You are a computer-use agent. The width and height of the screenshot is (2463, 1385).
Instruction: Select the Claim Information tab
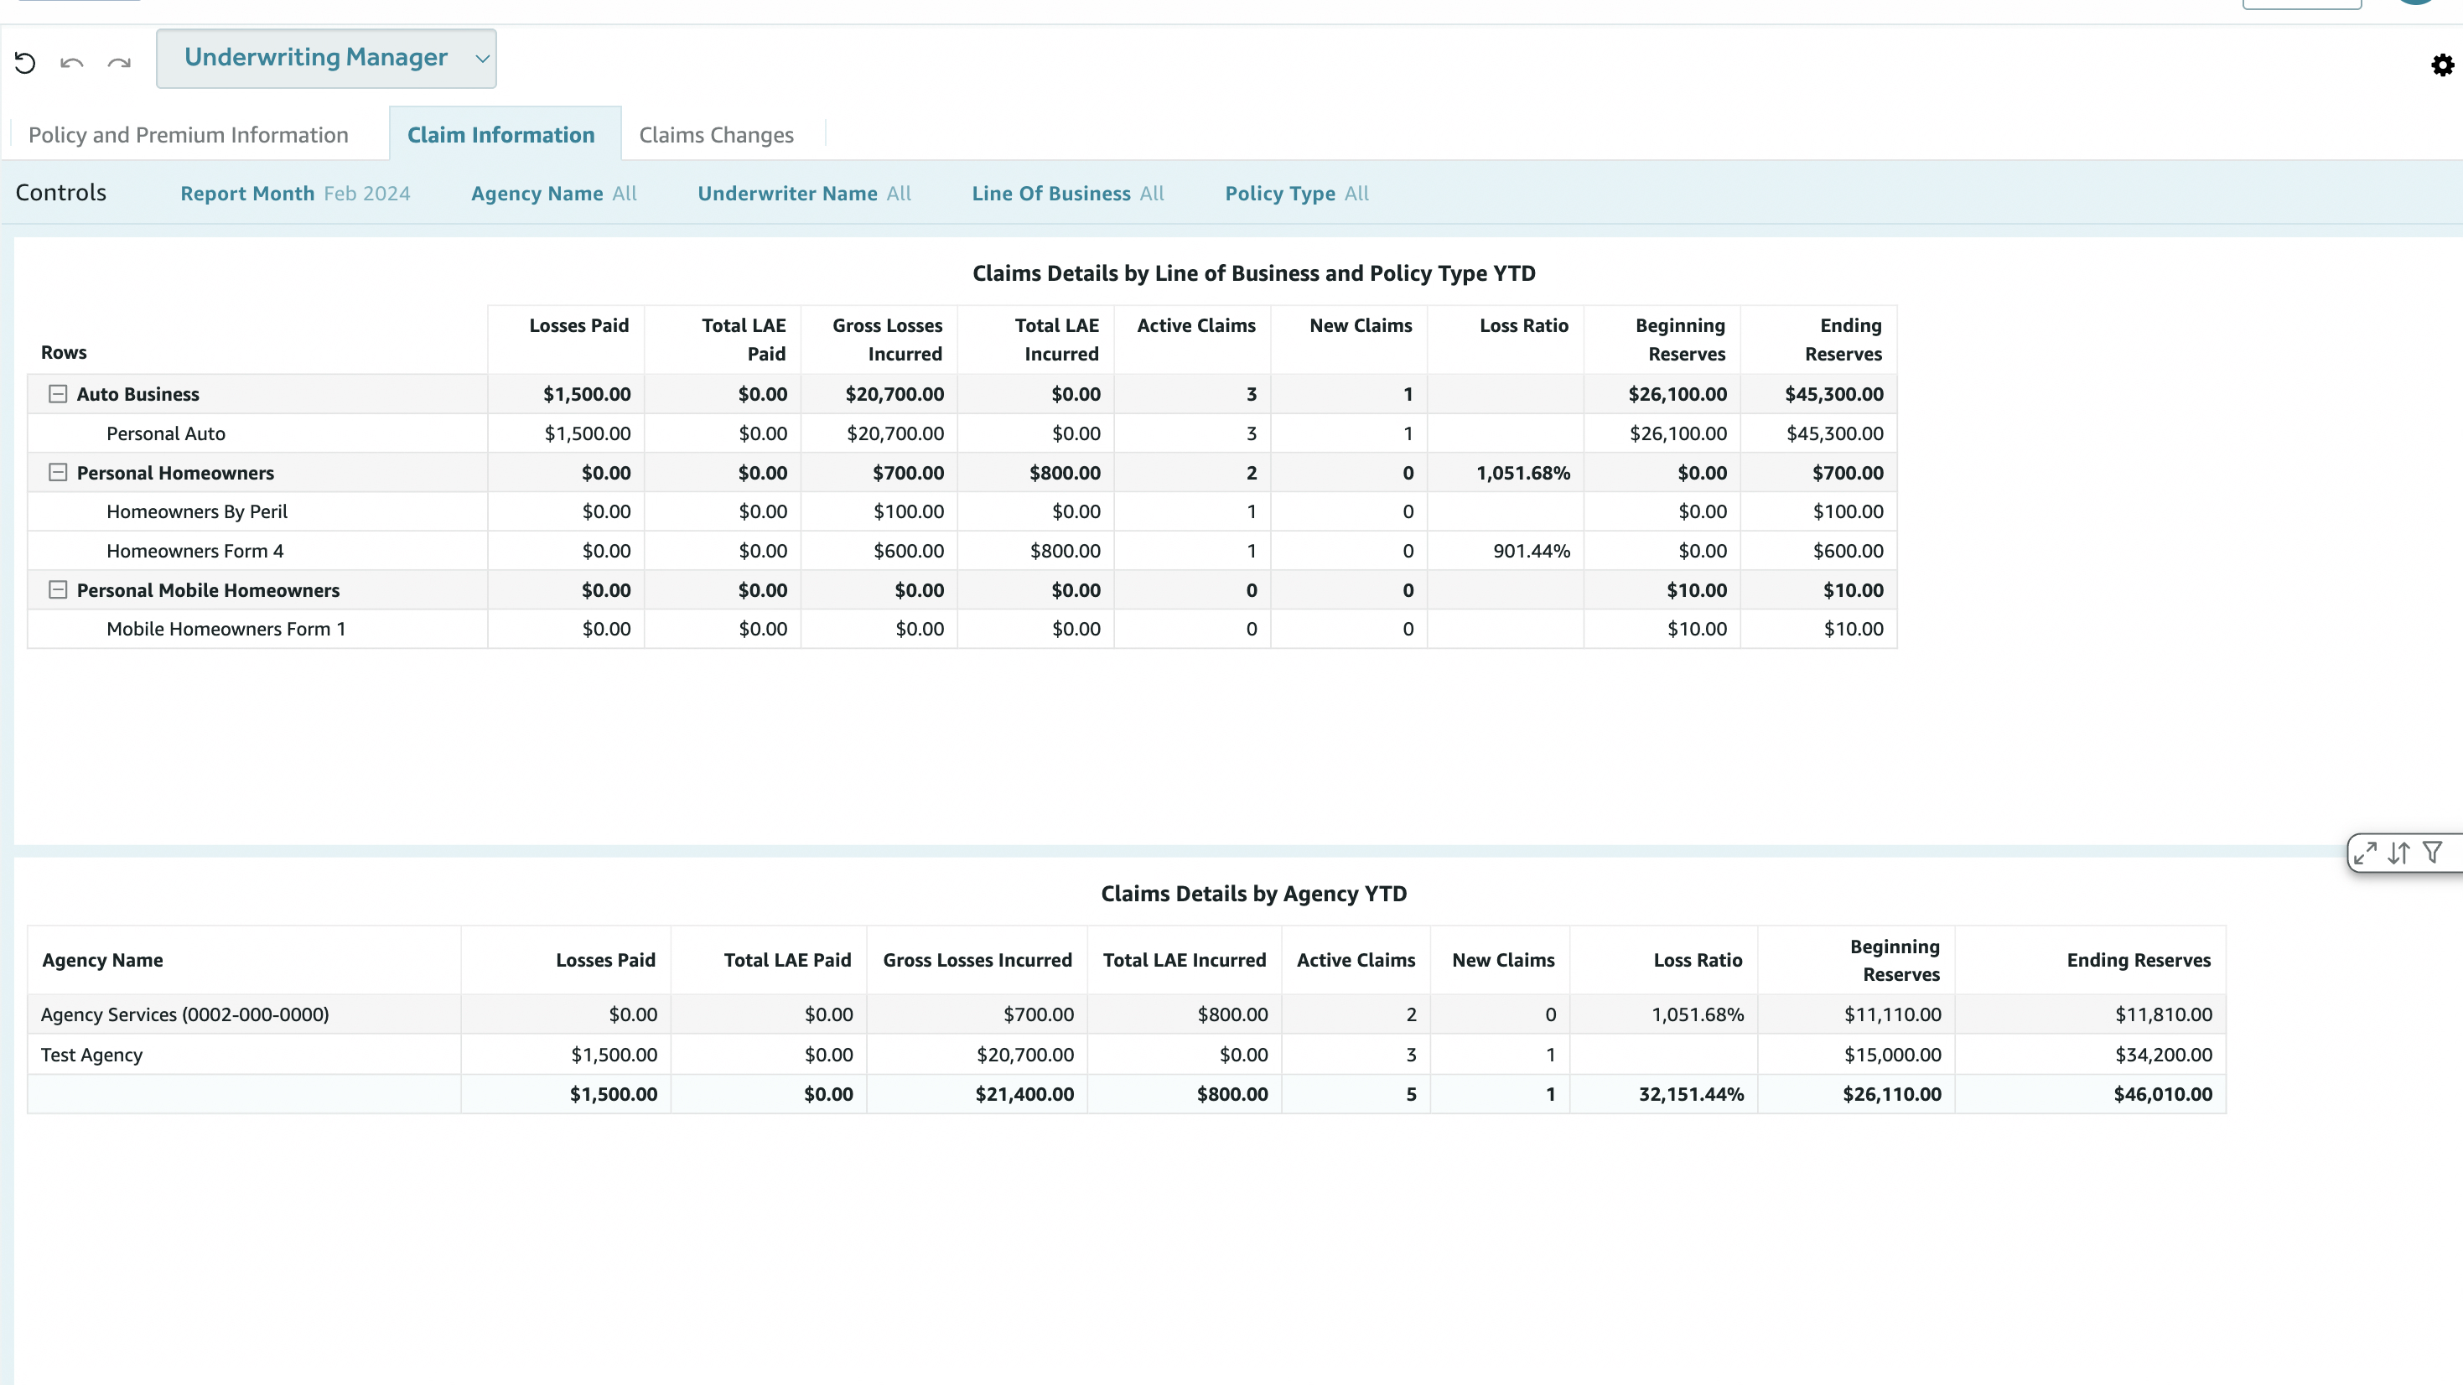(x=501, y=135)
